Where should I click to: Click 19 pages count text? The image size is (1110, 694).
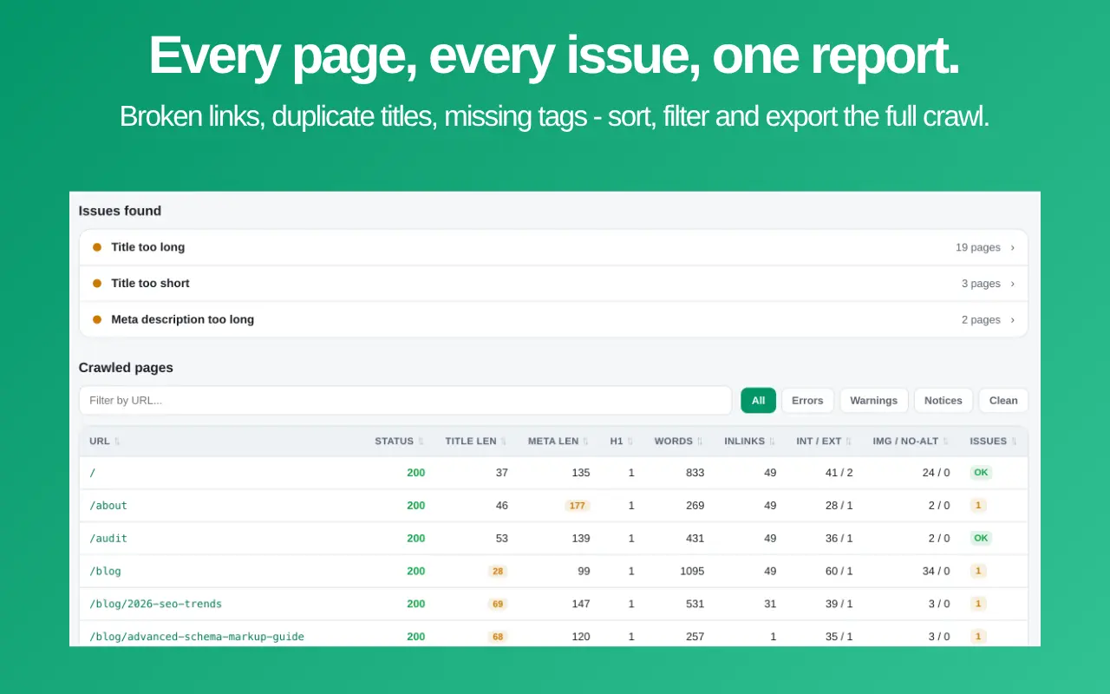[x=978, y=247]
